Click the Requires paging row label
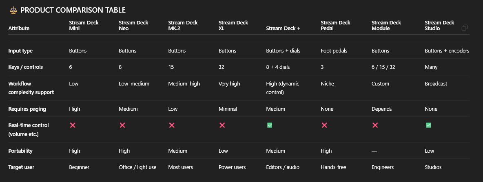Viewport: 483px width, 182px height. pos(26,109)
